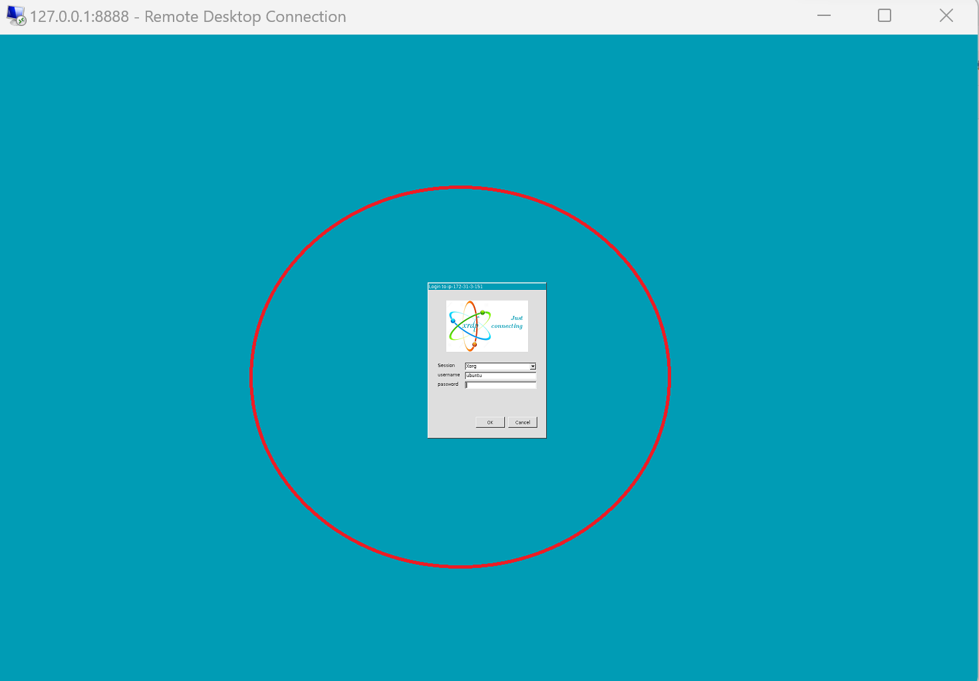Close the Remote Desktop Connection window
The height and width of the screenshot is (681, 979).
(946, 16)
